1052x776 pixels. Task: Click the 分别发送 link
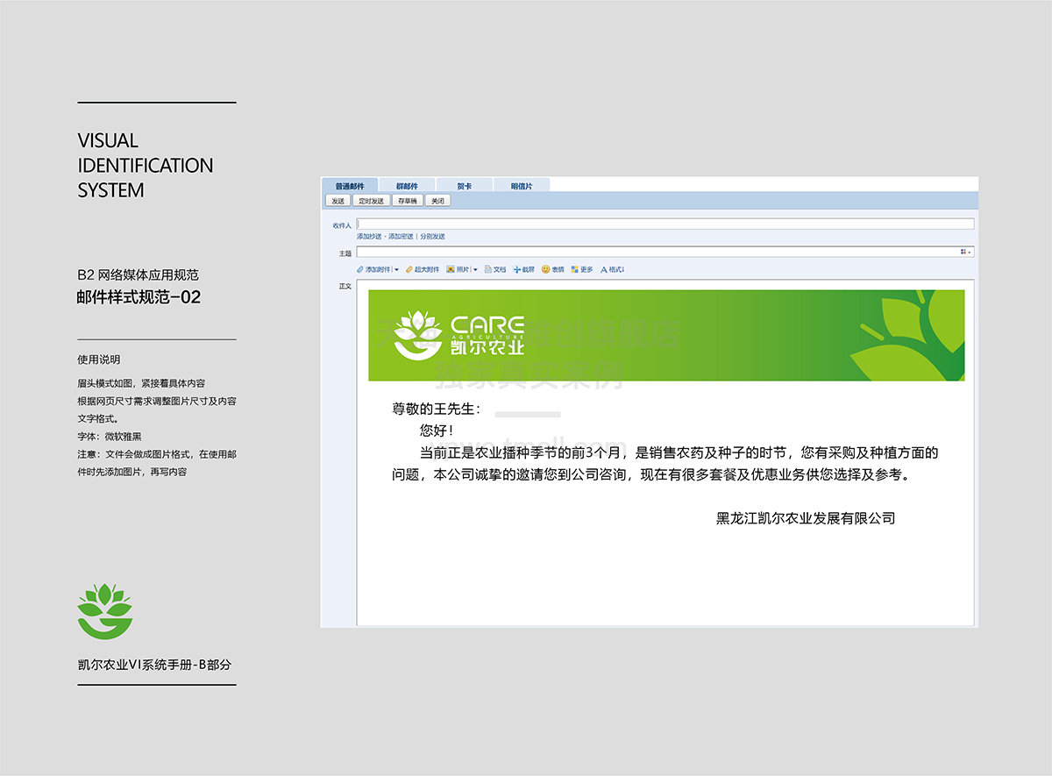coord(432,237)
